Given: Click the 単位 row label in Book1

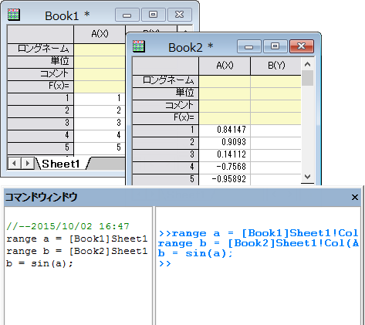Looking at the screenshot, I should click(40, 62).
